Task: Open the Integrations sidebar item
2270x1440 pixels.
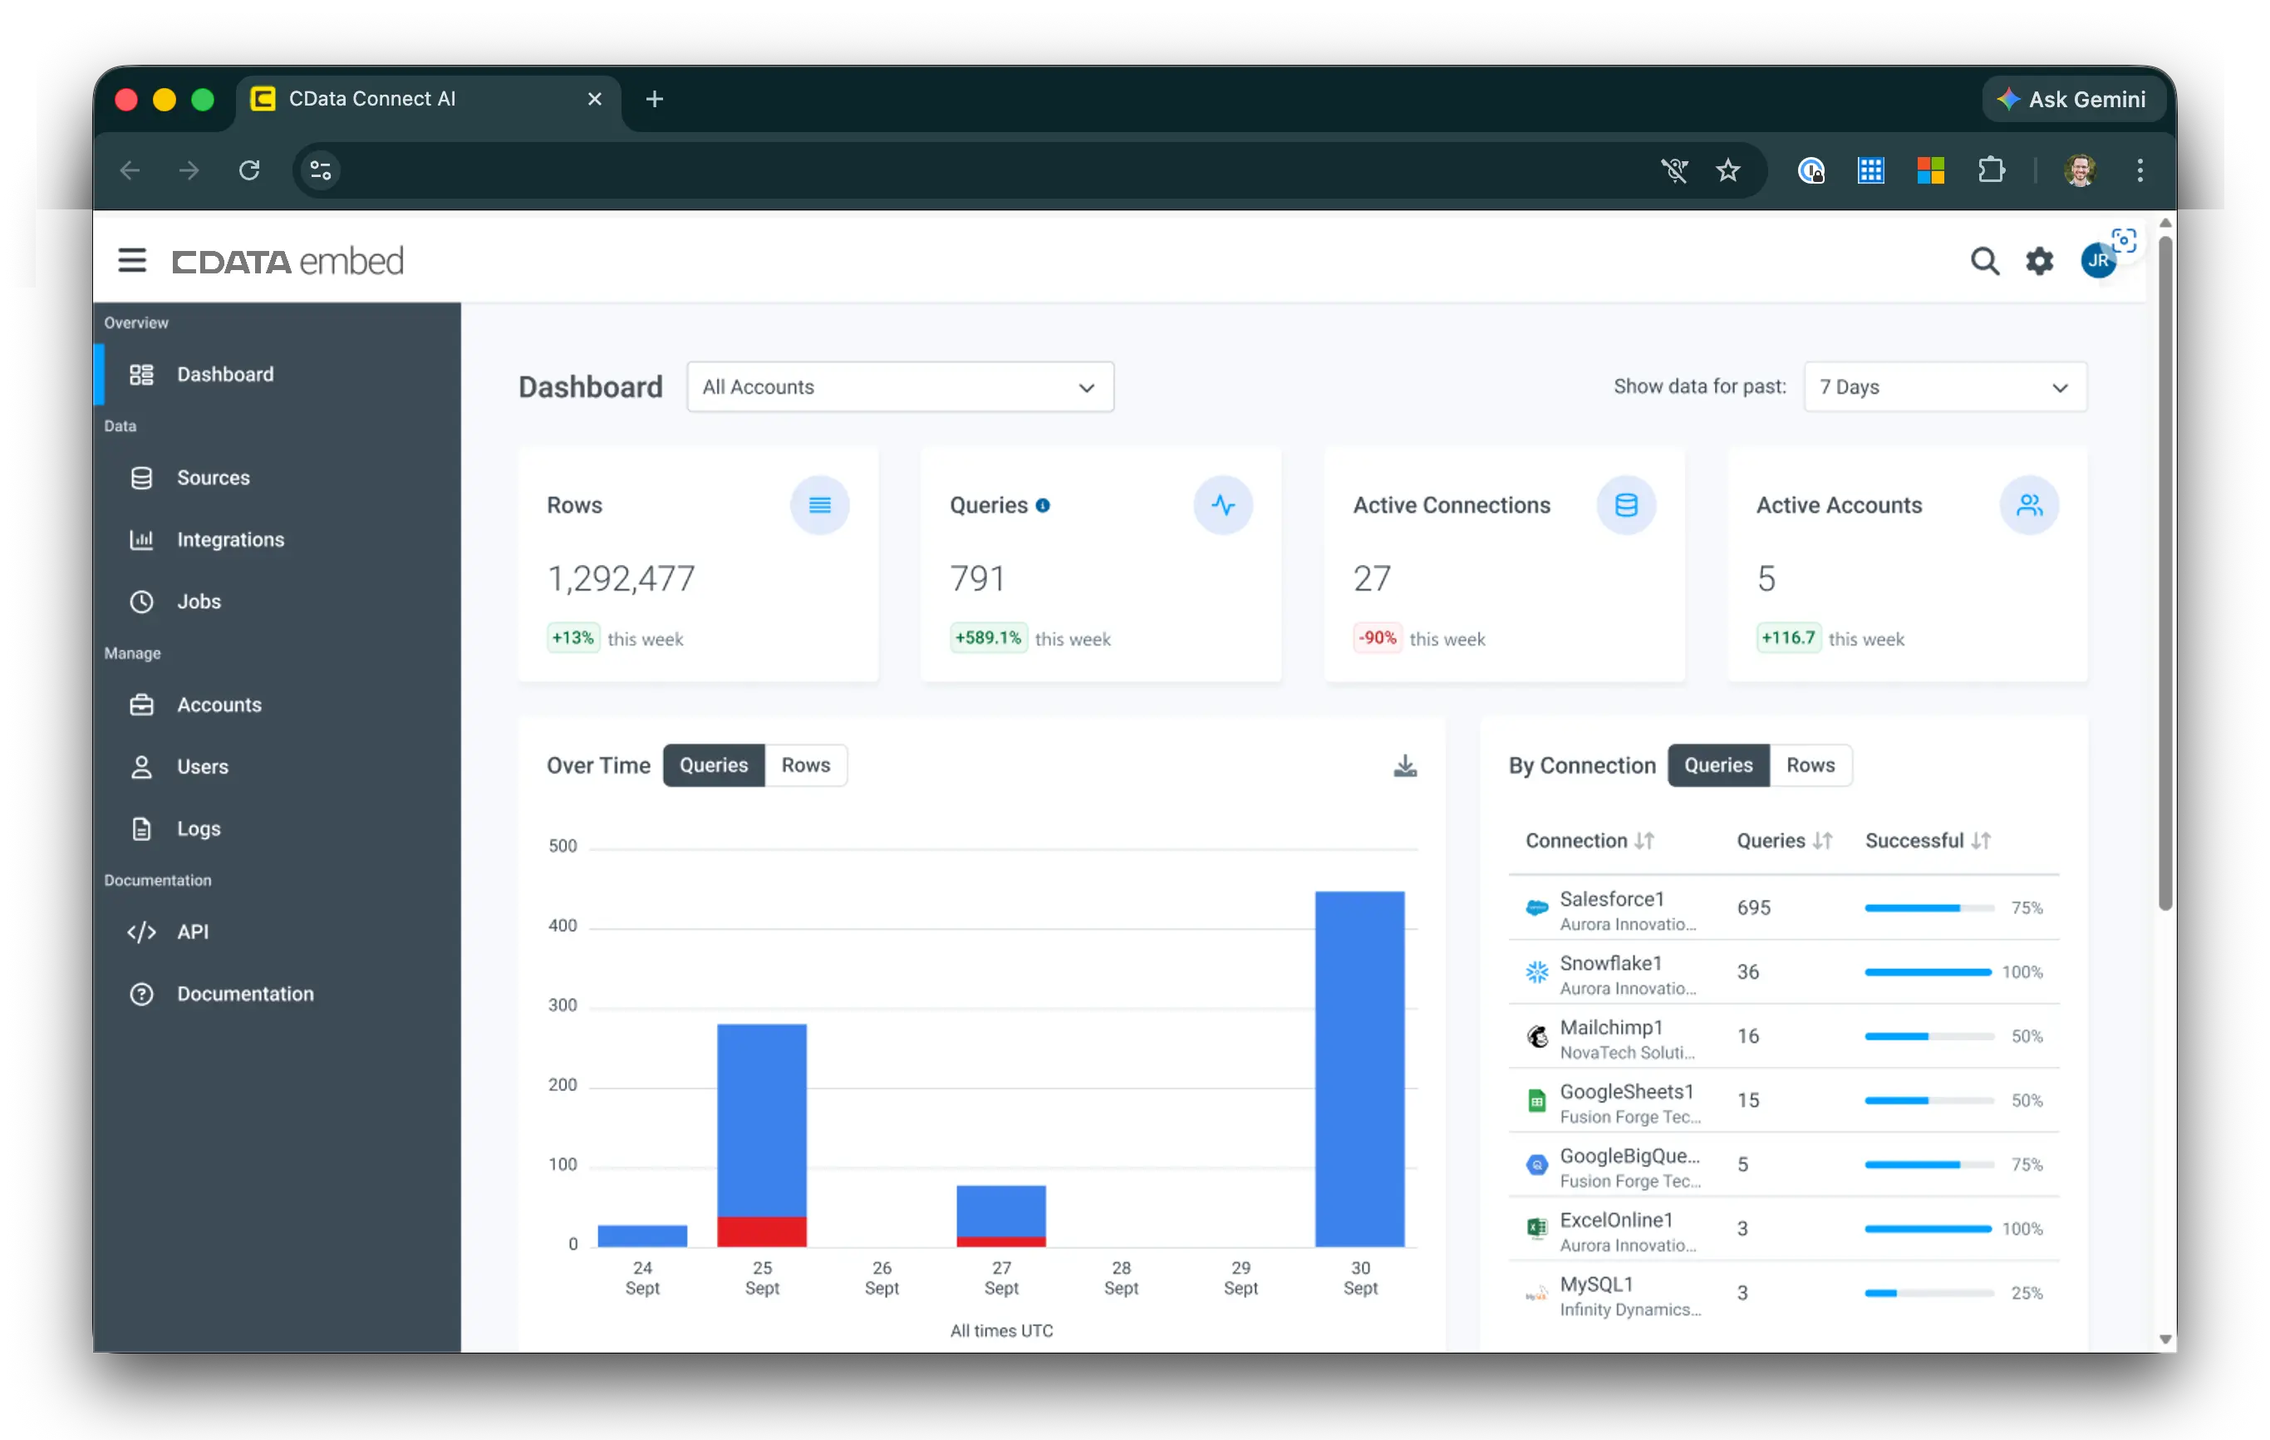Action: tap(230, 539)
